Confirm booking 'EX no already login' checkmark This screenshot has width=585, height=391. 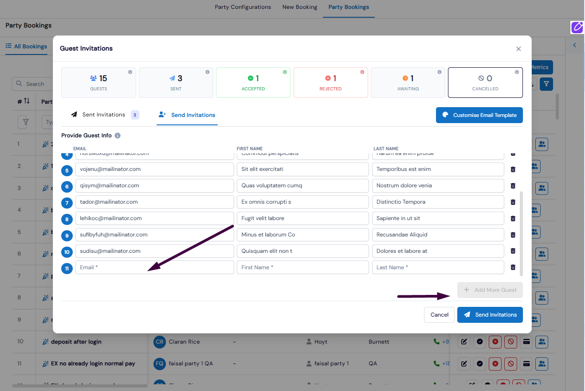[479, 364]
